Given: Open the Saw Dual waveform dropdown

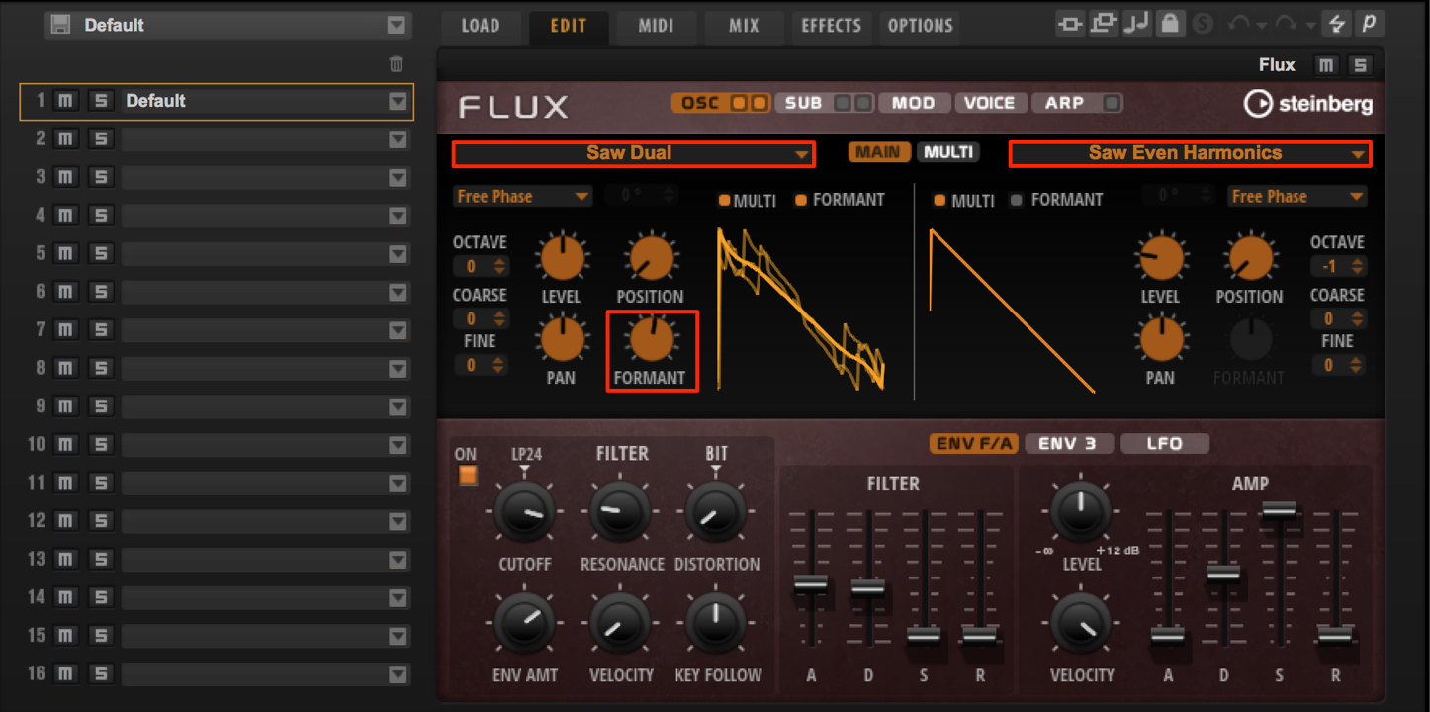Looking at the screenshot, I should (x=634, y=153).
